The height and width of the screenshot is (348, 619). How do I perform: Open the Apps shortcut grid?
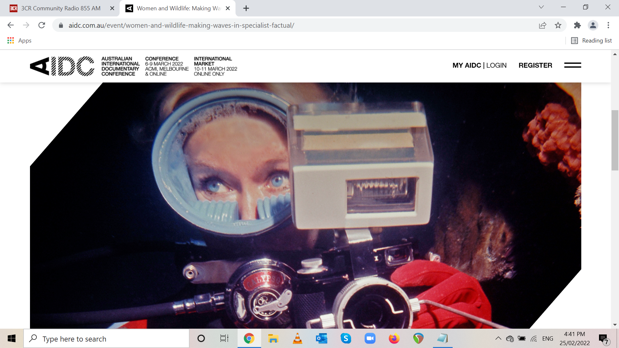tap(19, 41)
